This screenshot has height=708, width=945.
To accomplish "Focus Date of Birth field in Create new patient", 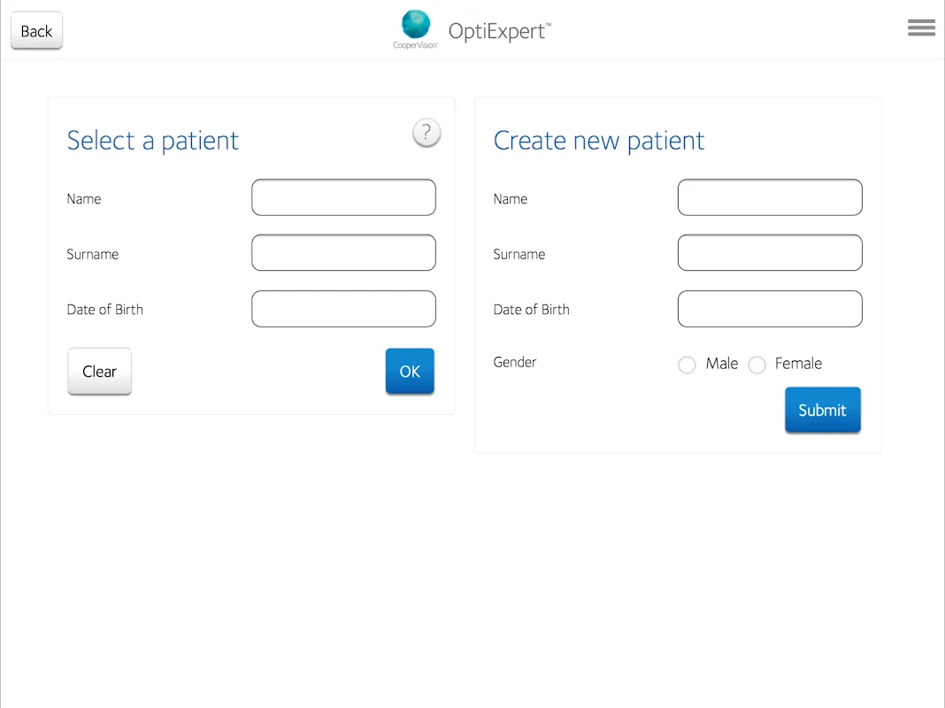I will coord(770,309).
